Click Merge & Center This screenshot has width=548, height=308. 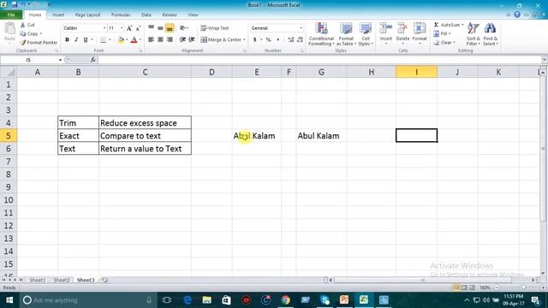pos(221,40)
